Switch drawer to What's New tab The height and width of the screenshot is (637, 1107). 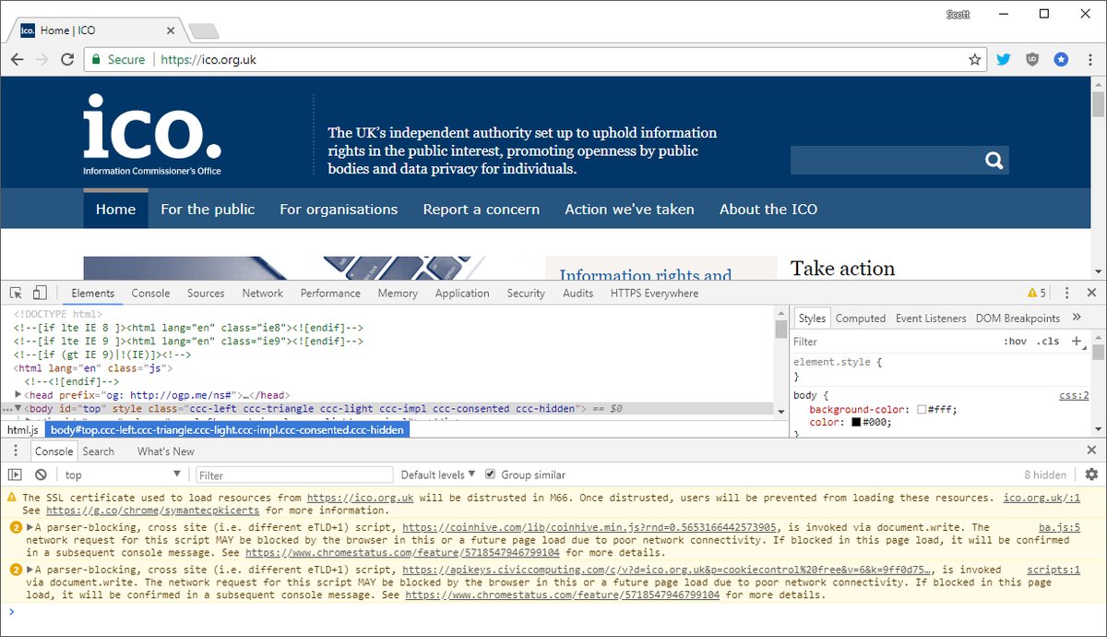tap(166, 451)
